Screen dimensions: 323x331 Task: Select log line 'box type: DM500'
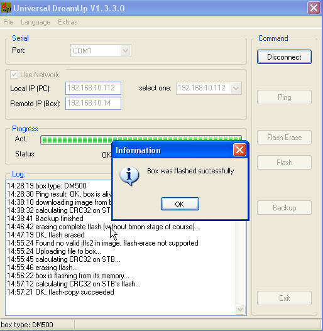click(47, 186)
